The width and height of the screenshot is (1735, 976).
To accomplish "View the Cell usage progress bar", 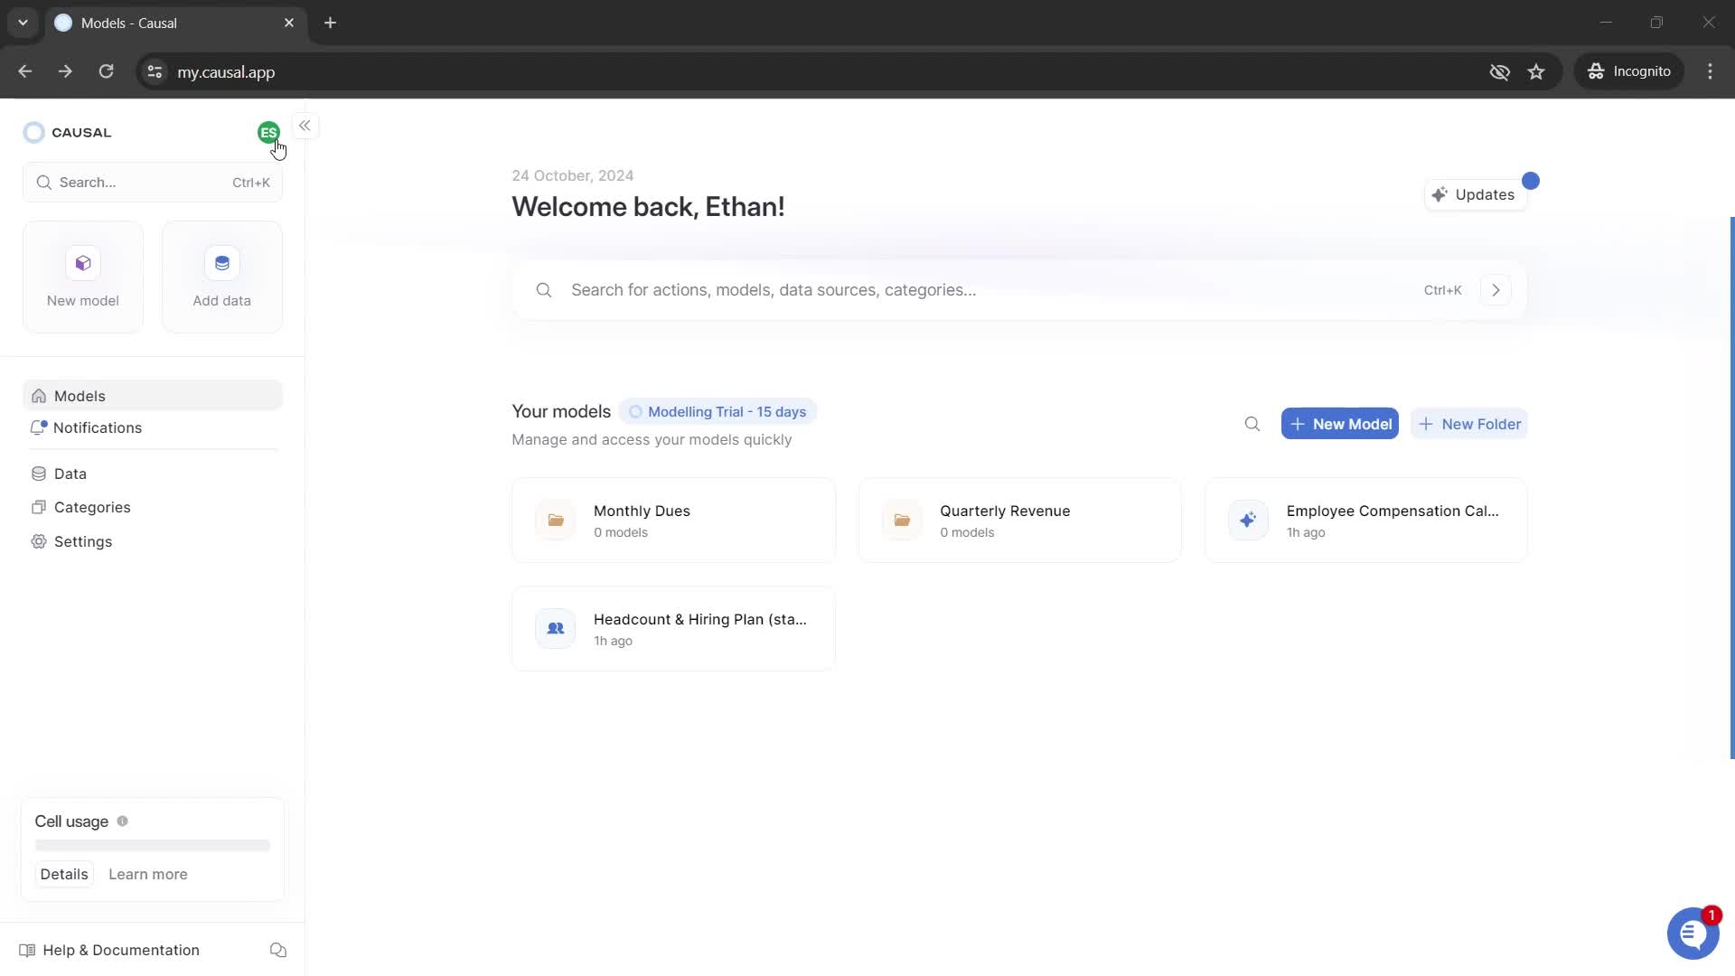I will [151, 846].
